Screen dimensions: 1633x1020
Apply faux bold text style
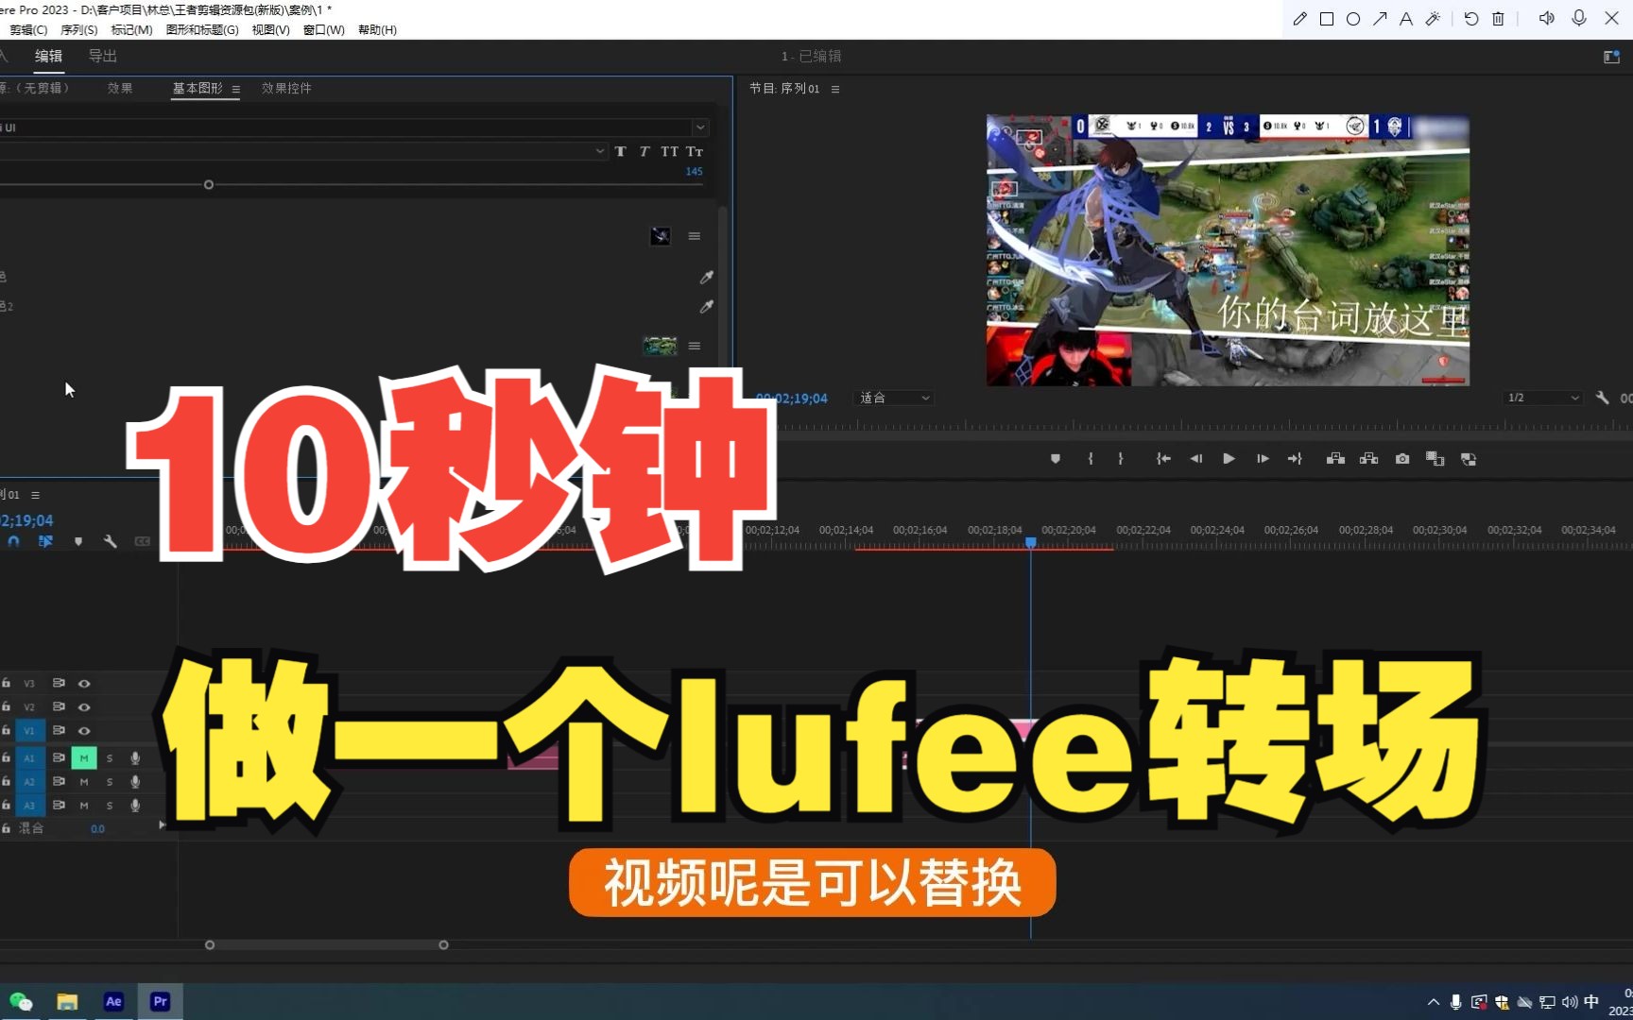coord(621,151)
